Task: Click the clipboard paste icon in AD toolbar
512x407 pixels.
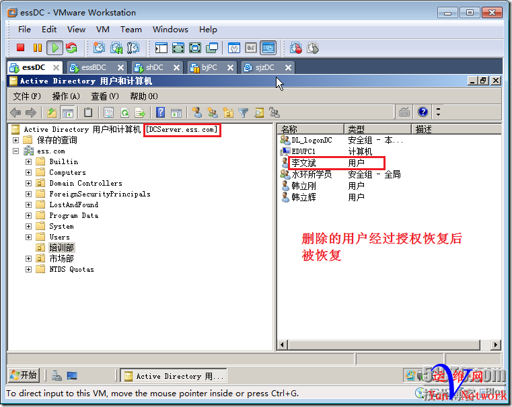Action: (88, 113)
